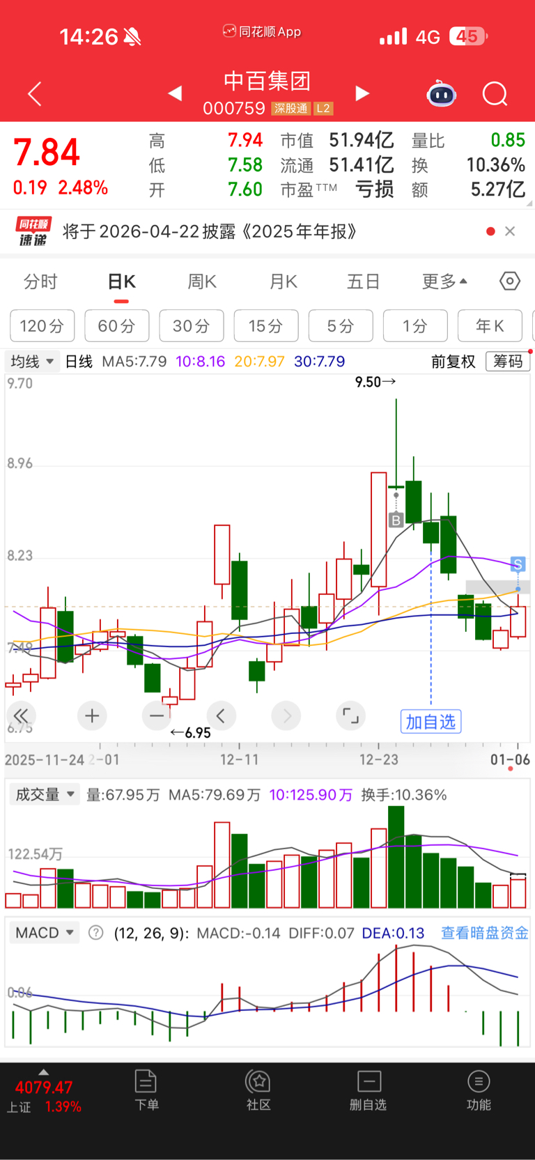This screenshot has height=1160, width=535.
Task: Select the 分时 intraday tab
Action: click(x=40, y=281)
